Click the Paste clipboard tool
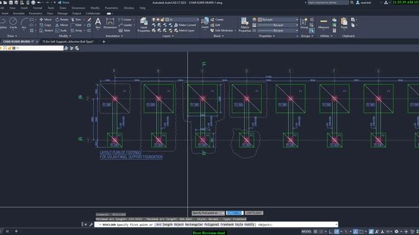 (x=344, y=23)
